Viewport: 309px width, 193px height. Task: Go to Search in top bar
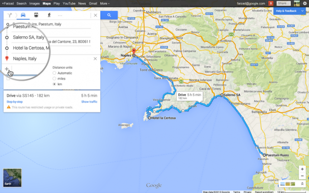(21, 3)
